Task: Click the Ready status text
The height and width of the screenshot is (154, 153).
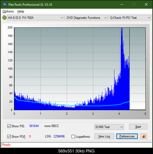Action: 6,145
